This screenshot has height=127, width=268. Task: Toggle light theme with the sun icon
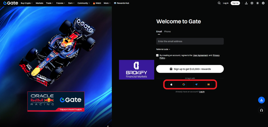pyautogui.click(x=258, y=3)
